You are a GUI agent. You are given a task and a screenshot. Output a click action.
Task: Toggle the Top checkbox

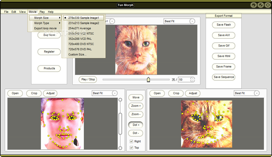[x=132, y=148]
